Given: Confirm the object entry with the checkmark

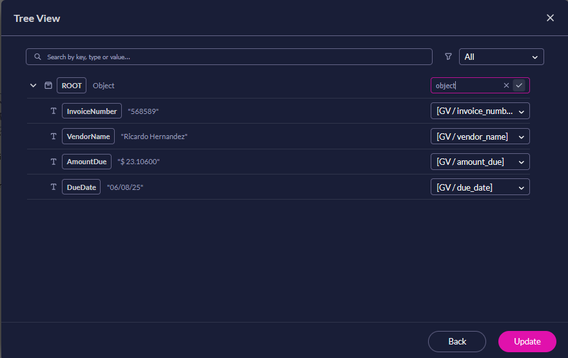Looking at the screenshot, I should 519,86.
